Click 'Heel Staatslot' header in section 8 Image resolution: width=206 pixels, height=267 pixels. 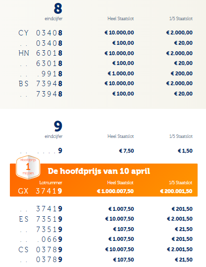(x=121, y=19)
